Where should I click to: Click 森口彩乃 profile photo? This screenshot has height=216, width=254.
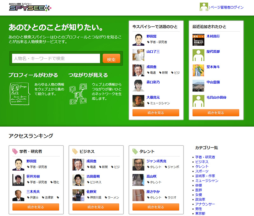coord(138,86)
